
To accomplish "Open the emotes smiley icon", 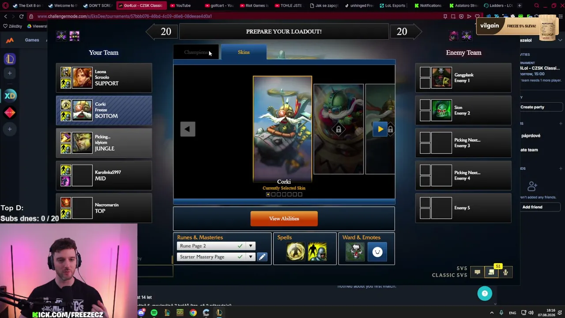I will [x=377, y=252].
